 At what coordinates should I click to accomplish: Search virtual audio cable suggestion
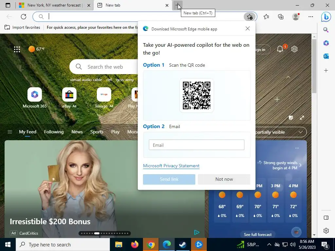tap(86, 80)
